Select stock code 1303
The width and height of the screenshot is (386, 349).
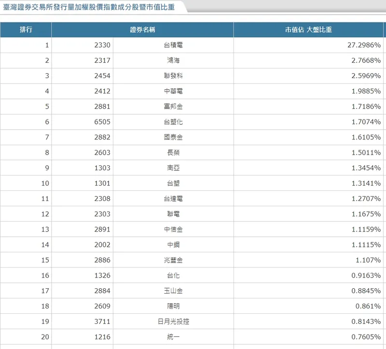(x=102, y=168)
